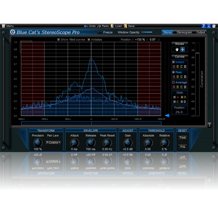The width and height of the screenshot is (218, 197).
Task: Click the Peak Reset knob
Action: [107, 143]
